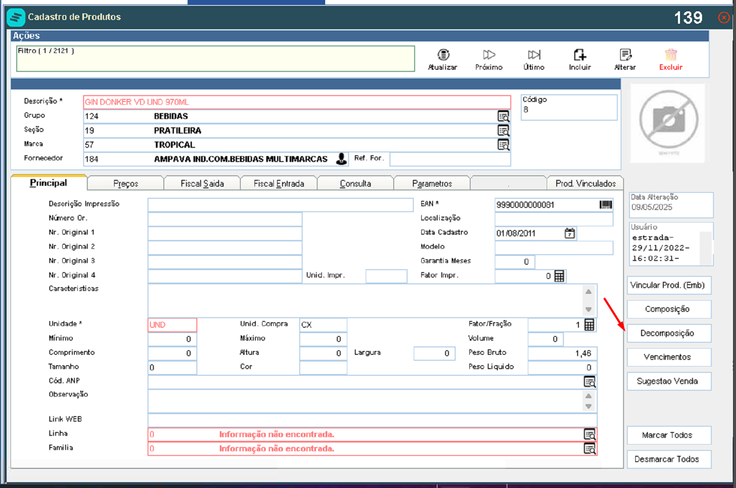Open the Fator Impr. calculator icon
Viewport: 736px width, 488px height.
(x=559, y=276)
